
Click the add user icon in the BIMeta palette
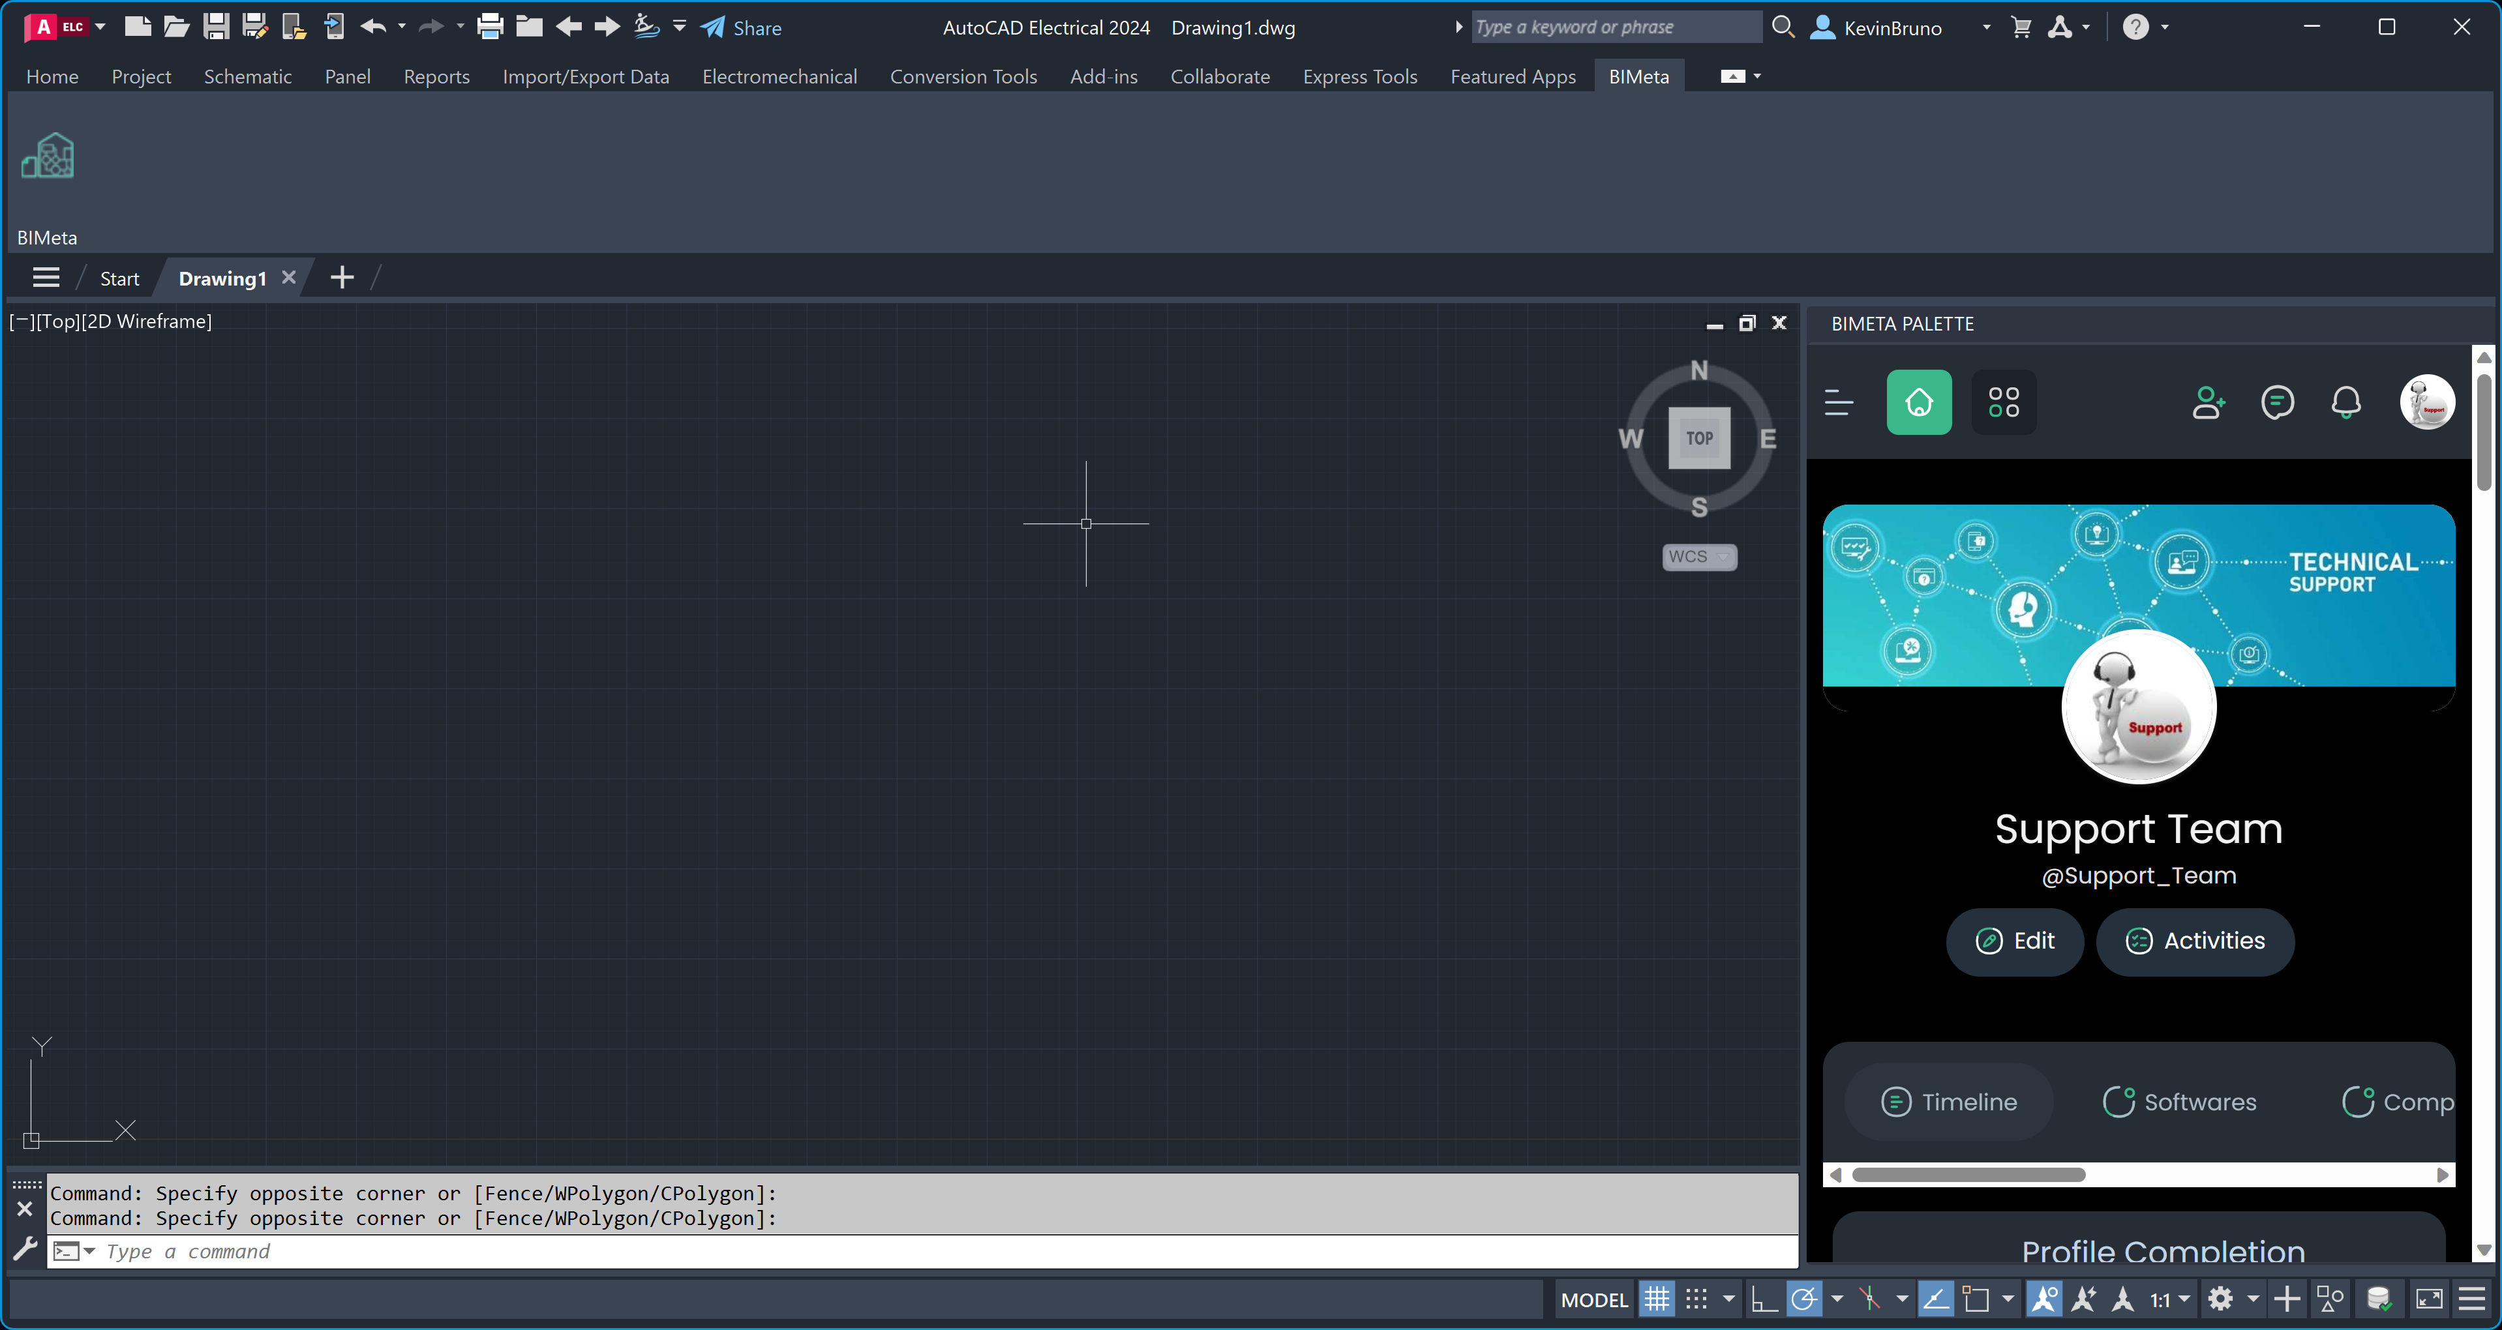point(2208,402)
